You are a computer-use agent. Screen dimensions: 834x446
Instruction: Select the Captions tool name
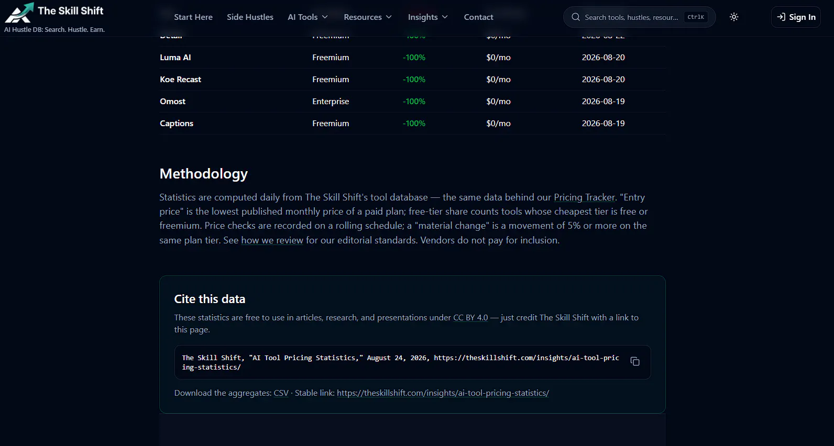pos(177,124)
